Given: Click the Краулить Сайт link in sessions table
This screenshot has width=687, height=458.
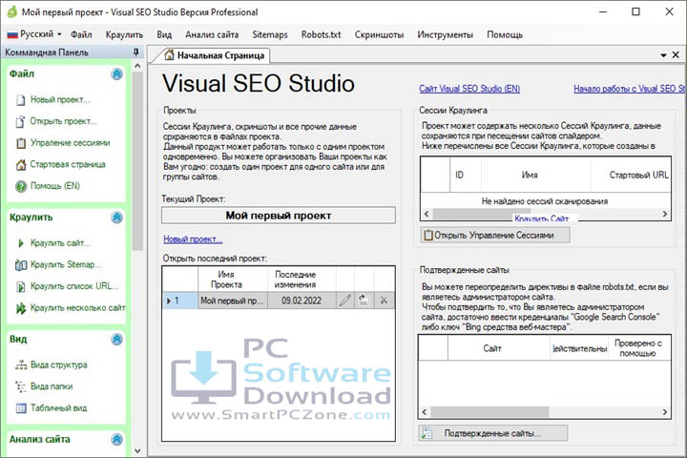Looking at the screenshot, I should pyautogui.click(x=542, y=219).
